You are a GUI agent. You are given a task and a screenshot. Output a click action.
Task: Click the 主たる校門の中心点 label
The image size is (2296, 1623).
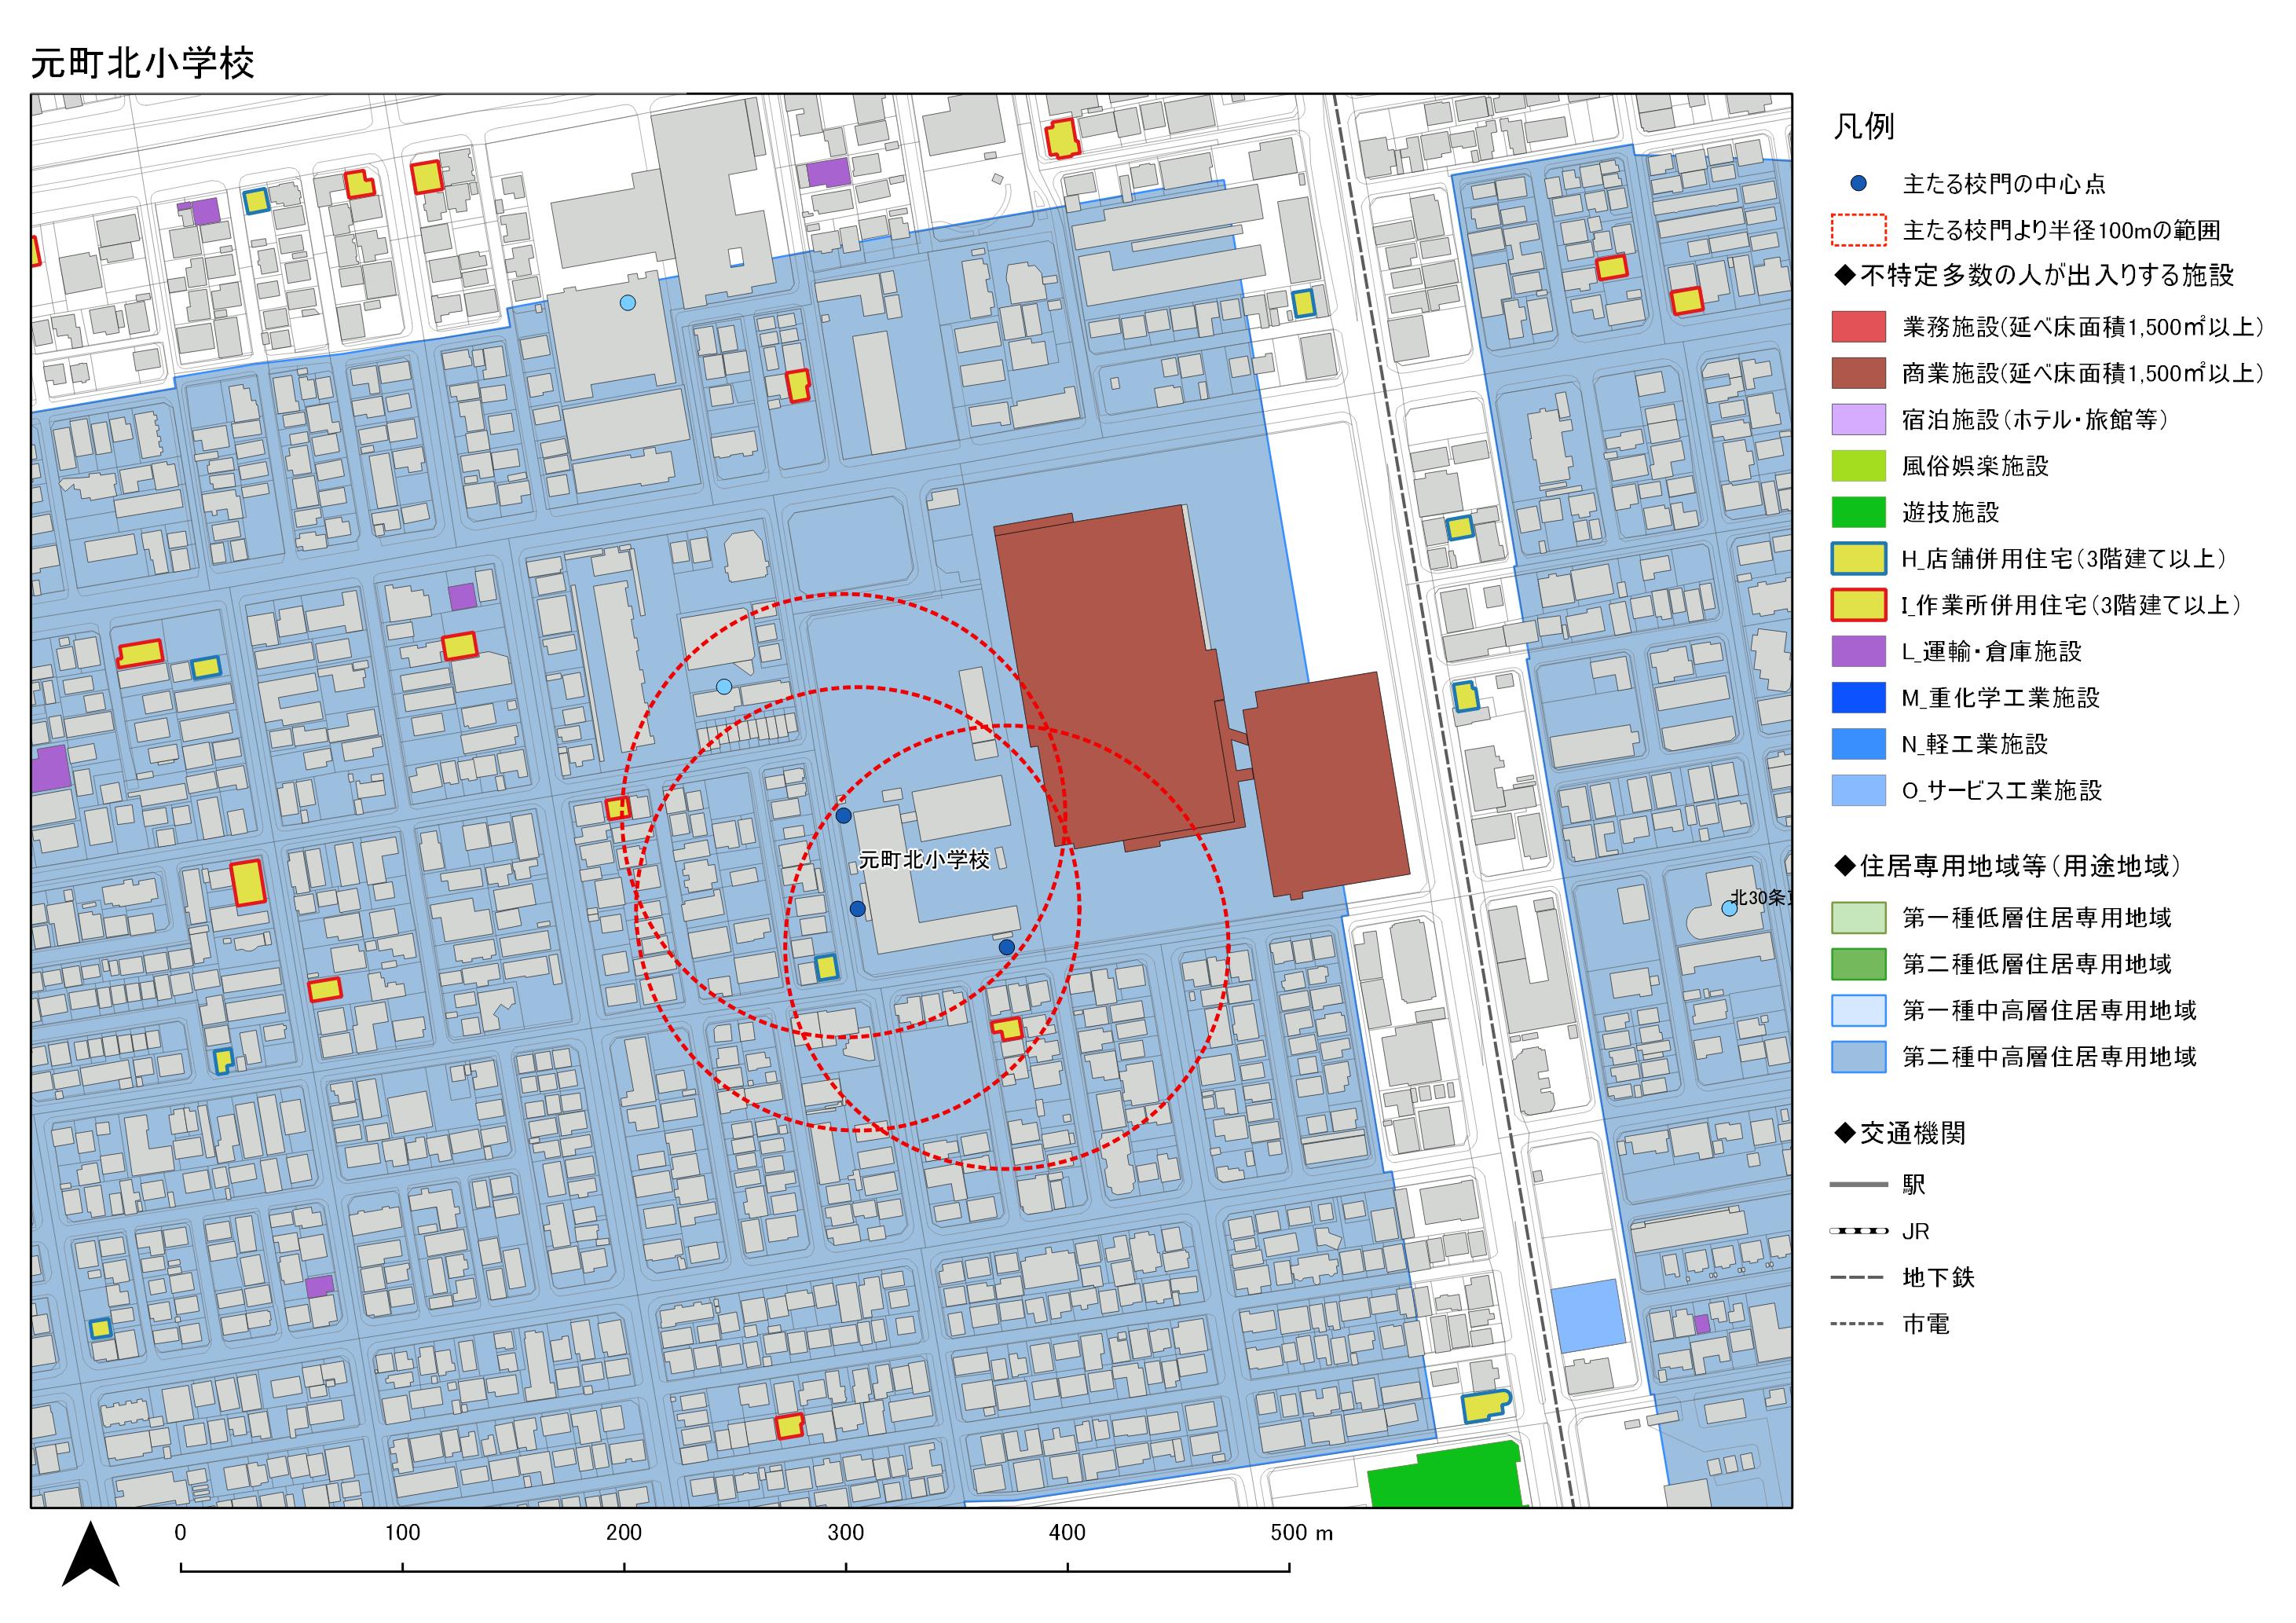coord(2003,184)
